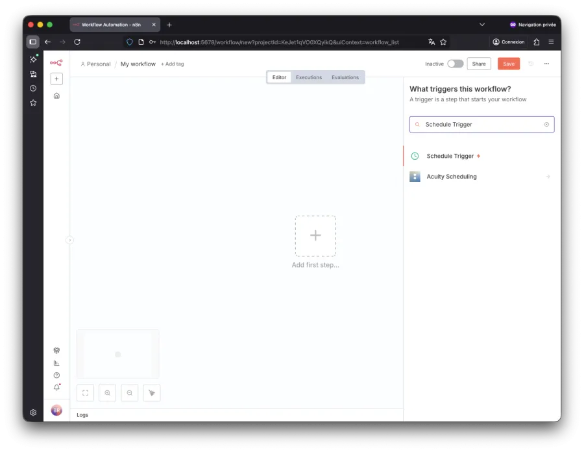The height and width of the screenshot is (452, 584).
Task: Click the tidy up nodes button
Action: [x=152, y=393]
